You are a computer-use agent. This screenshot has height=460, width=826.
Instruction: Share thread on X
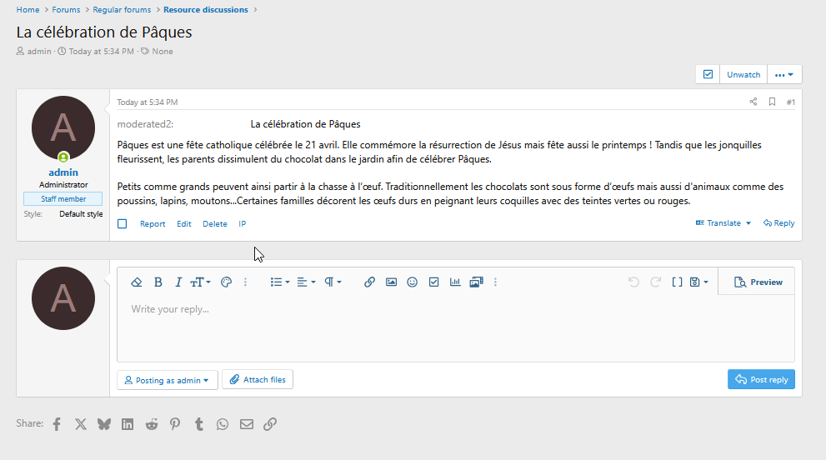(81, 424)
